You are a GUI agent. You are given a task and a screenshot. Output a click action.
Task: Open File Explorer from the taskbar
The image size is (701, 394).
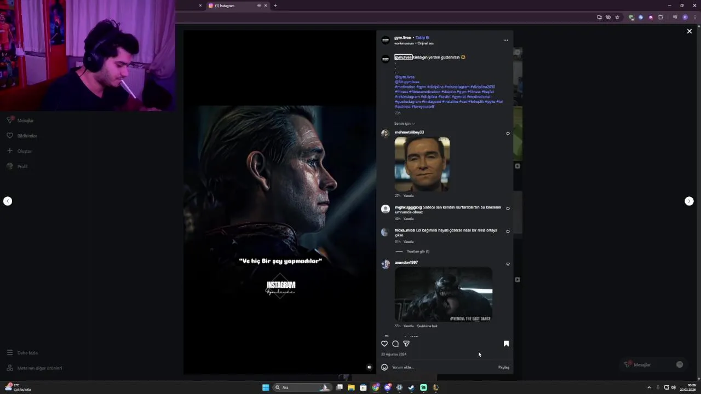pos(351,387)
